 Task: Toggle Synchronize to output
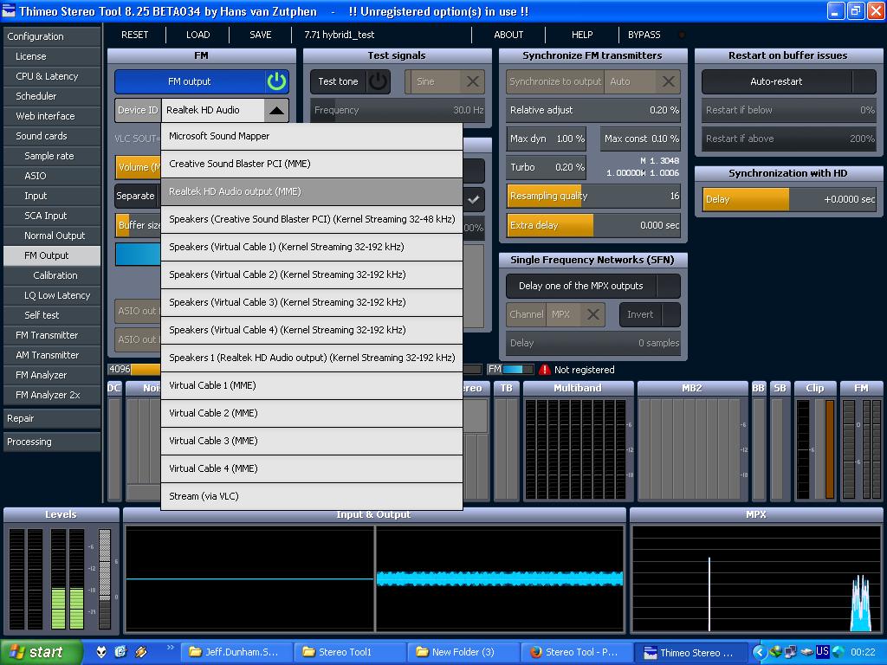(x=555, y=81)
